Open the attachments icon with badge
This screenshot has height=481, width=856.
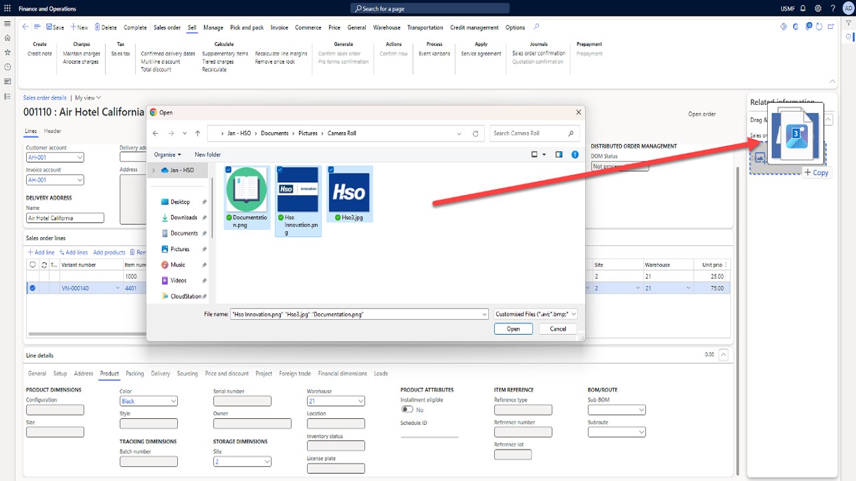[x=809, y=27]
